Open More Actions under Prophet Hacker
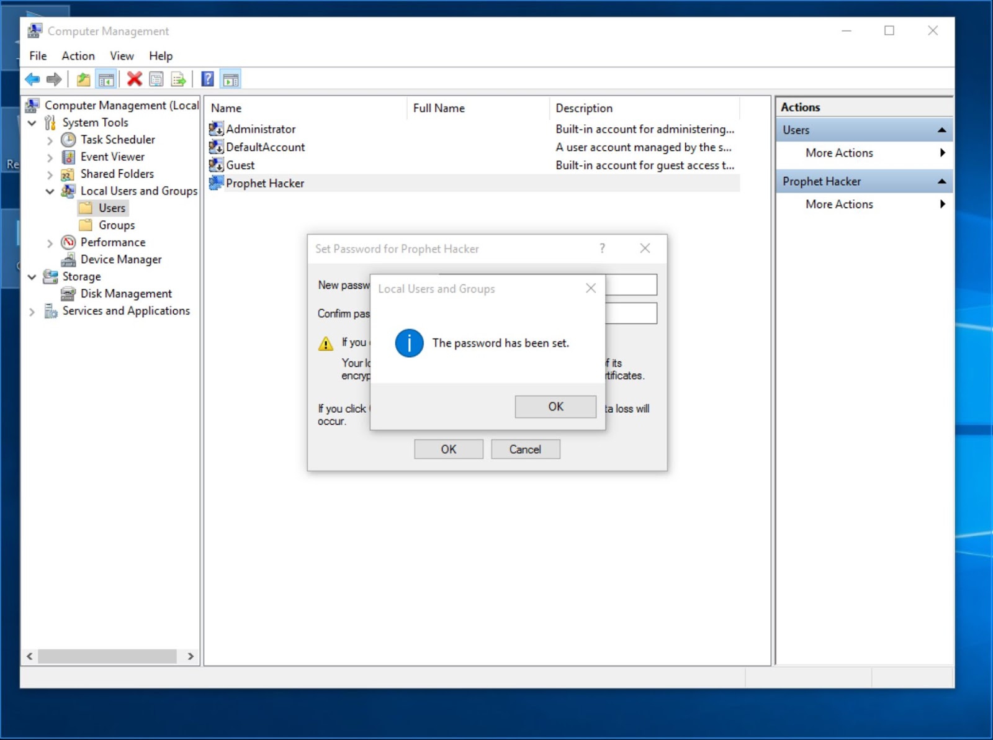The width and height of the screenshot is (993, 740). [838, 204]
